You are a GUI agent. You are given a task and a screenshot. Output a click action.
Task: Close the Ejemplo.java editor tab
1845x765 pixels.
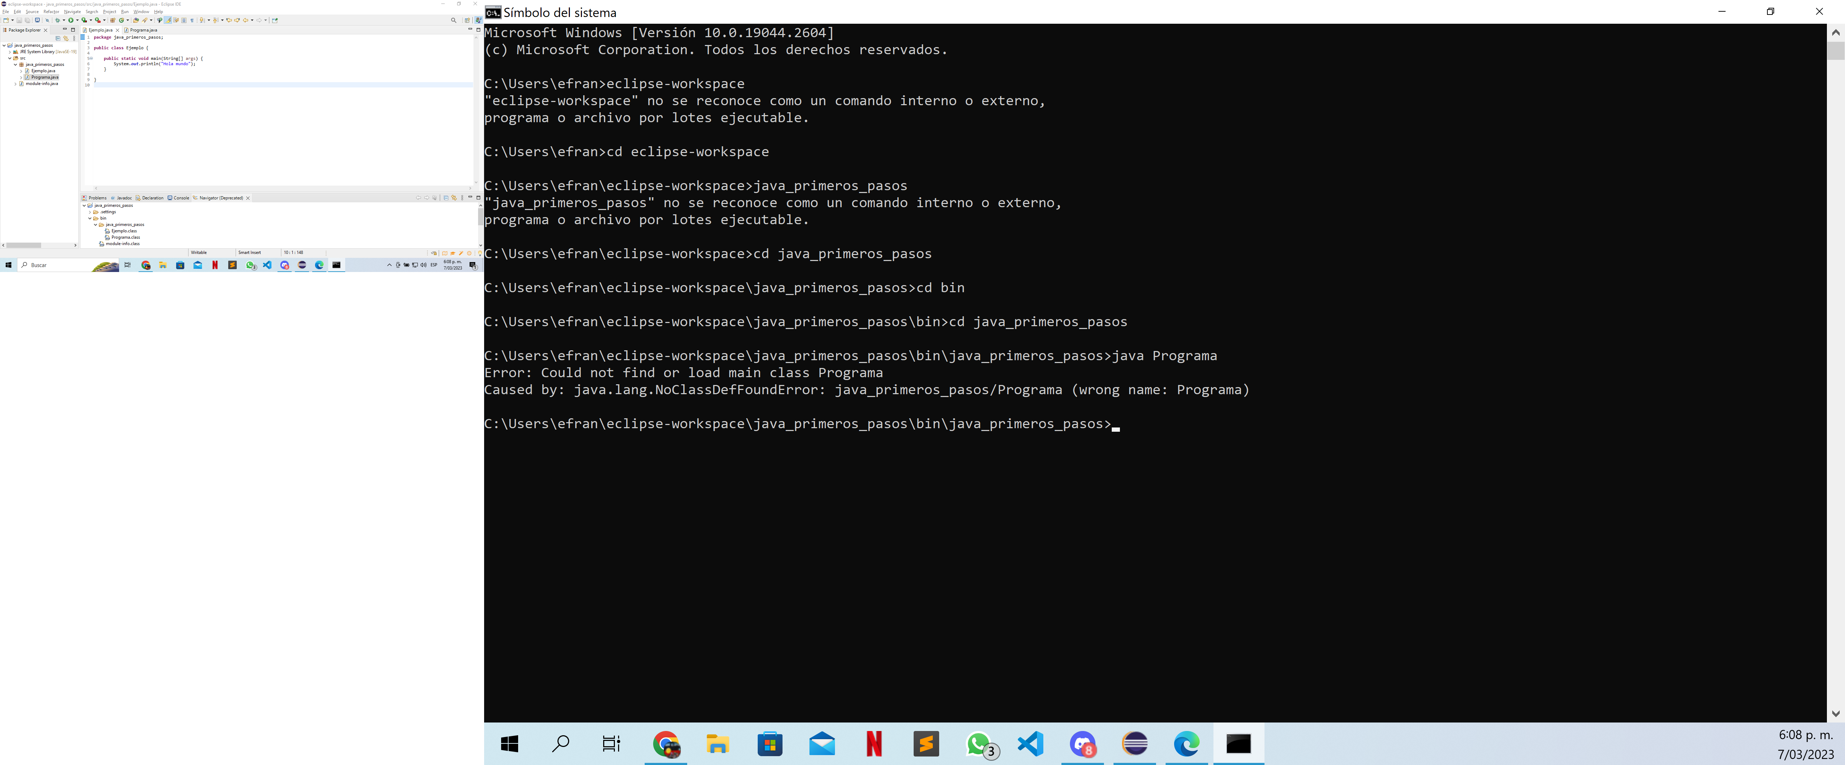click(x=117, y=30)
